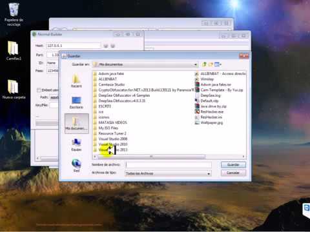Screen dimensions: 310x232
Task: Click the ID field containing Name
Action: 52,63
